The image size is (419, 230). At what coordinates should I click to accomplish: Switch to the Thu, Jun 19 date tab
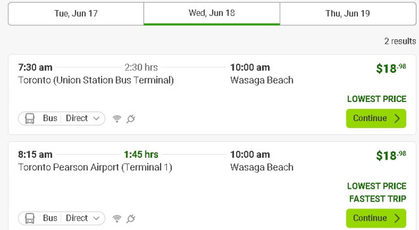pyautogui.click(x=348, y=13)
